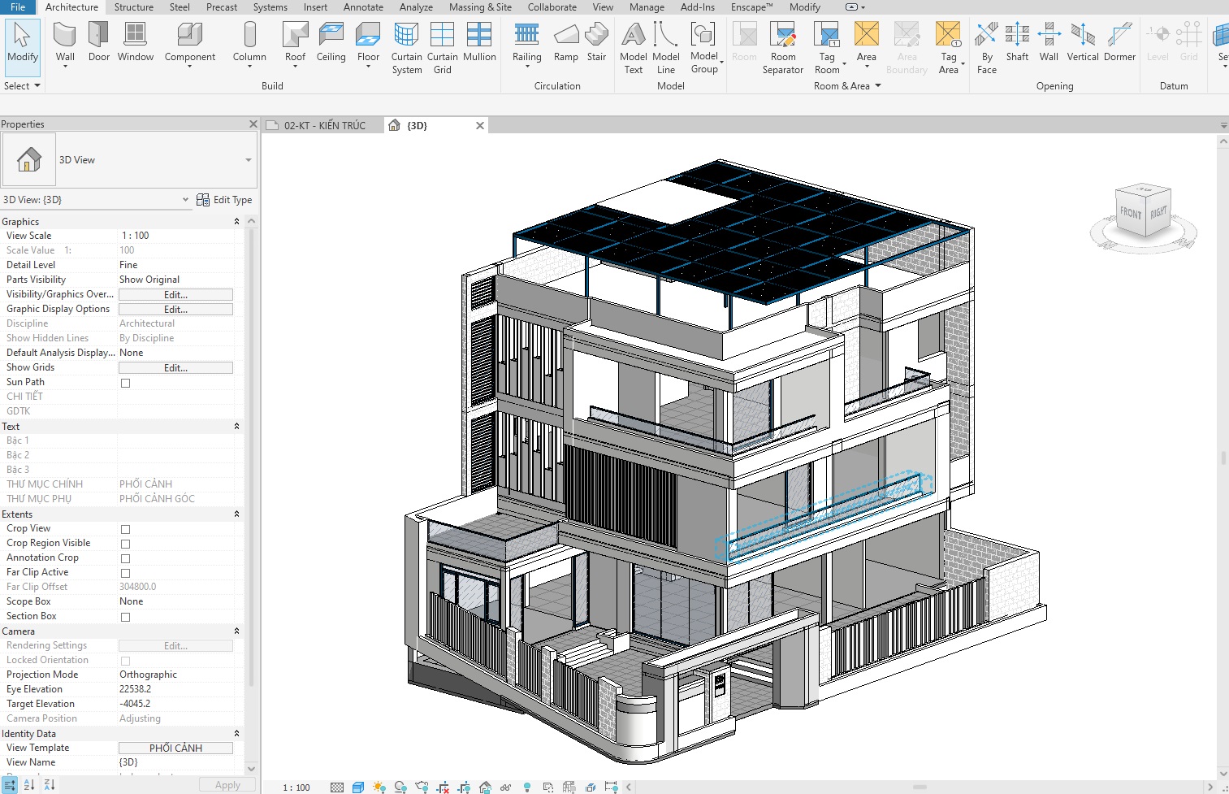
Task: Open the 3D View type selector dropdown
Action: click(248, 160)
